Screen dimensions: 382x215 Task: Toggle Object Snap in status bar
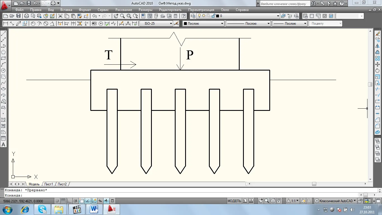pos(82,201)
